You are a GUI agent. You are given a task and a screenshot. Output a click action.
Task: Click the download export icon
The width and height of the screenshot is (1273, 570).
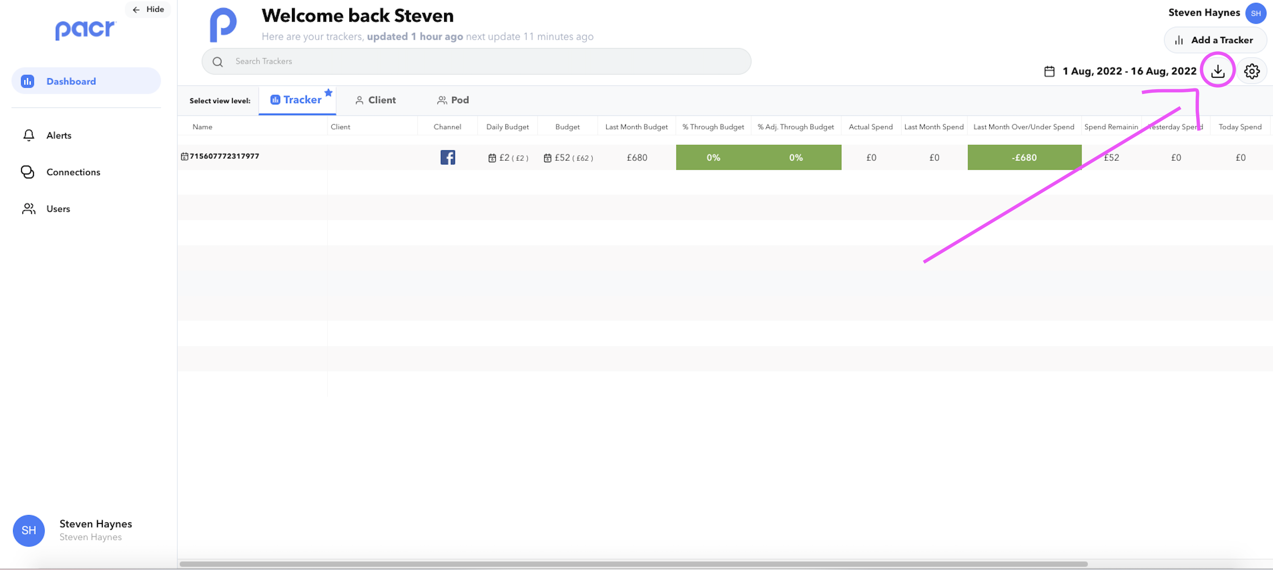[1217, 71]
